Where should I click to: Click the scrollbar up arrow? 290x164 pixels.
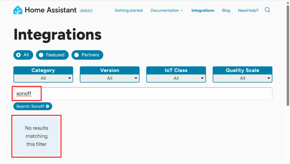tap(288, 2)
